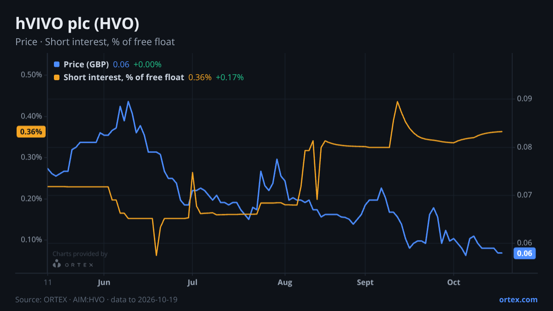This screenshot has width=553, height=311.
Task: Click the Charts provided by text
Action: (80, 253)
